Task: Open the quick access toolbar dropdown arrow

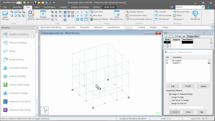Action: coord(54,3)
